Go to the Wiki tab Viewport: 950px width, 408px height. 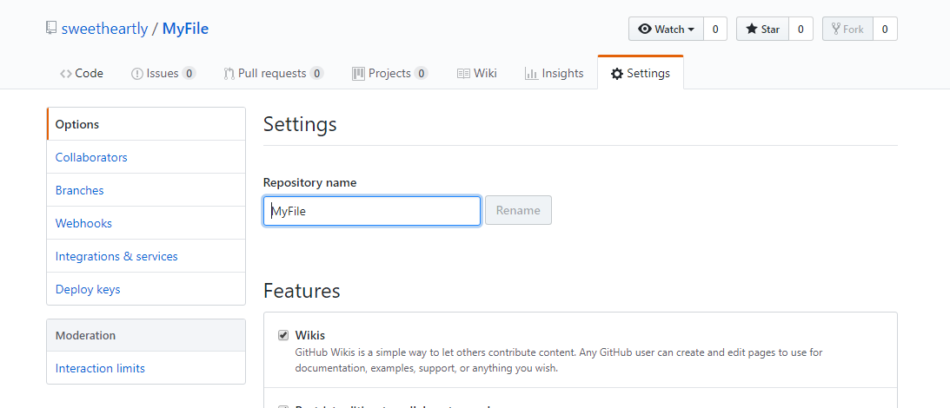[x=477, y=73]
